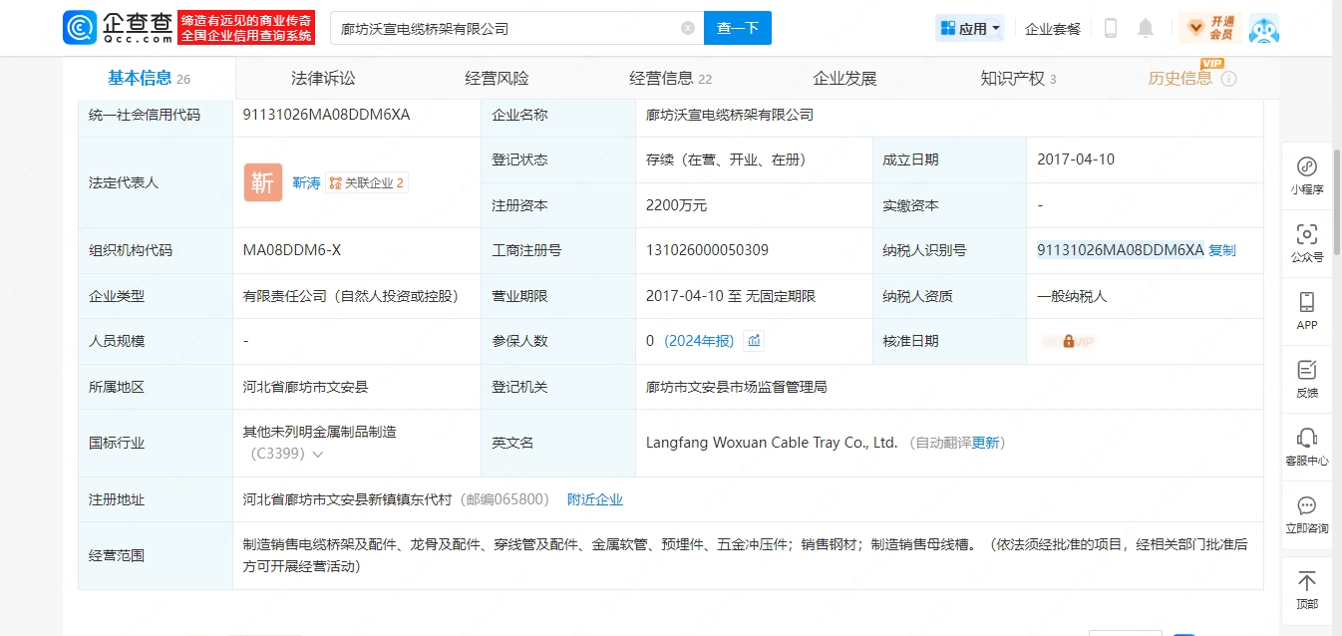Click 一般纳税人 taxpayer qualification value
1342x636 pixels.
coord(1072,296)
